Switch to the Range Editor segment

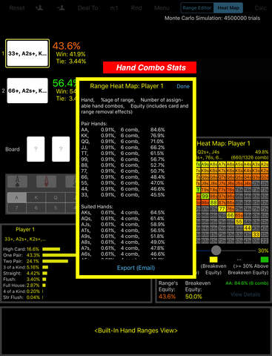(197, 8)
